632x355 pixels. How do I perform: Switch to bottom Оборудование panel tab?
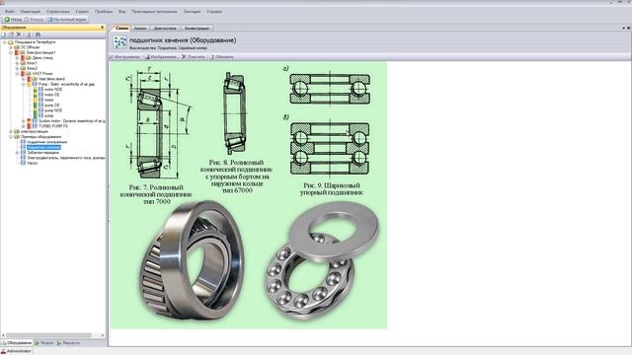tap(17, 343)
